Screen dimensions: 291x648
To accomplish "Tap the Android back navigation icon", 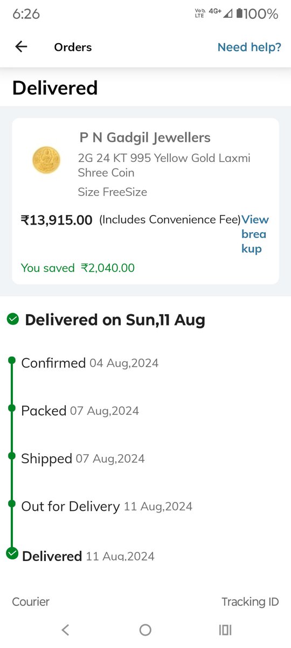I will pyautogui.click(x=65, y=630).
